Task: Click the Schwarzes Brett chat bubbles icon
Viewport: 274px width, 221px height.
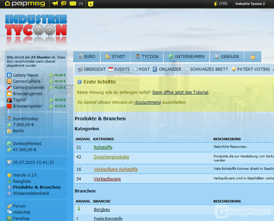Action: [x=186, y=69]
